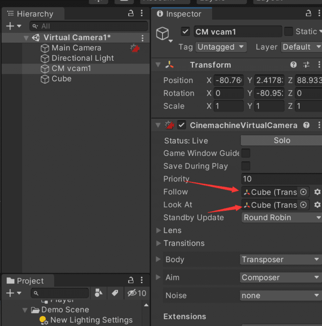Screen dimensions: 322x326
Task: Enable the Game Window Guides checkbox
Action: pyautogui.click(x=246, y=153)
